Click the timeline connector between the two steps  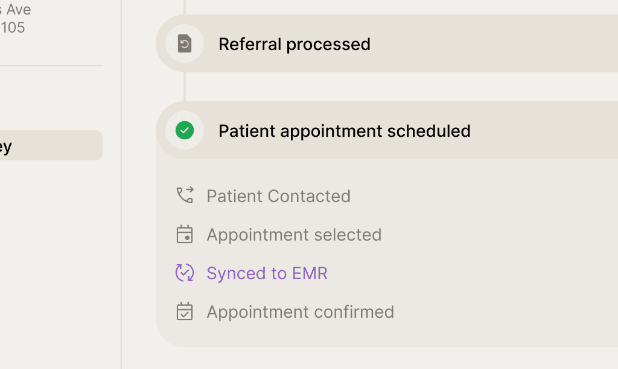click(x=185, y=87)
